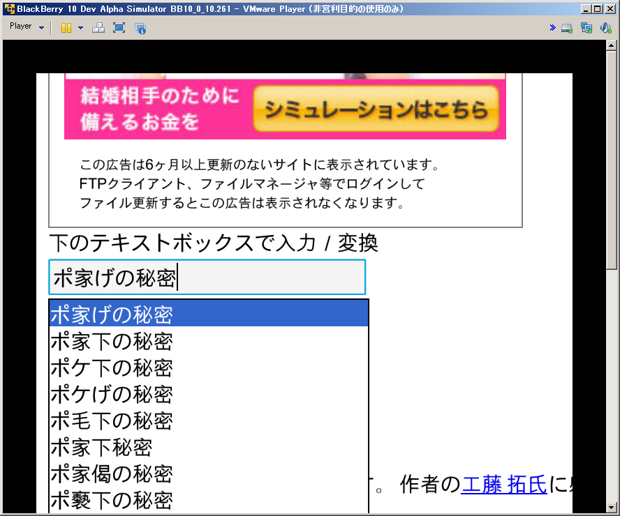This screenshot has height=516, width=620.
Task: Click the Unity mode toolbar icon
Action: click(x=140, y=28)
